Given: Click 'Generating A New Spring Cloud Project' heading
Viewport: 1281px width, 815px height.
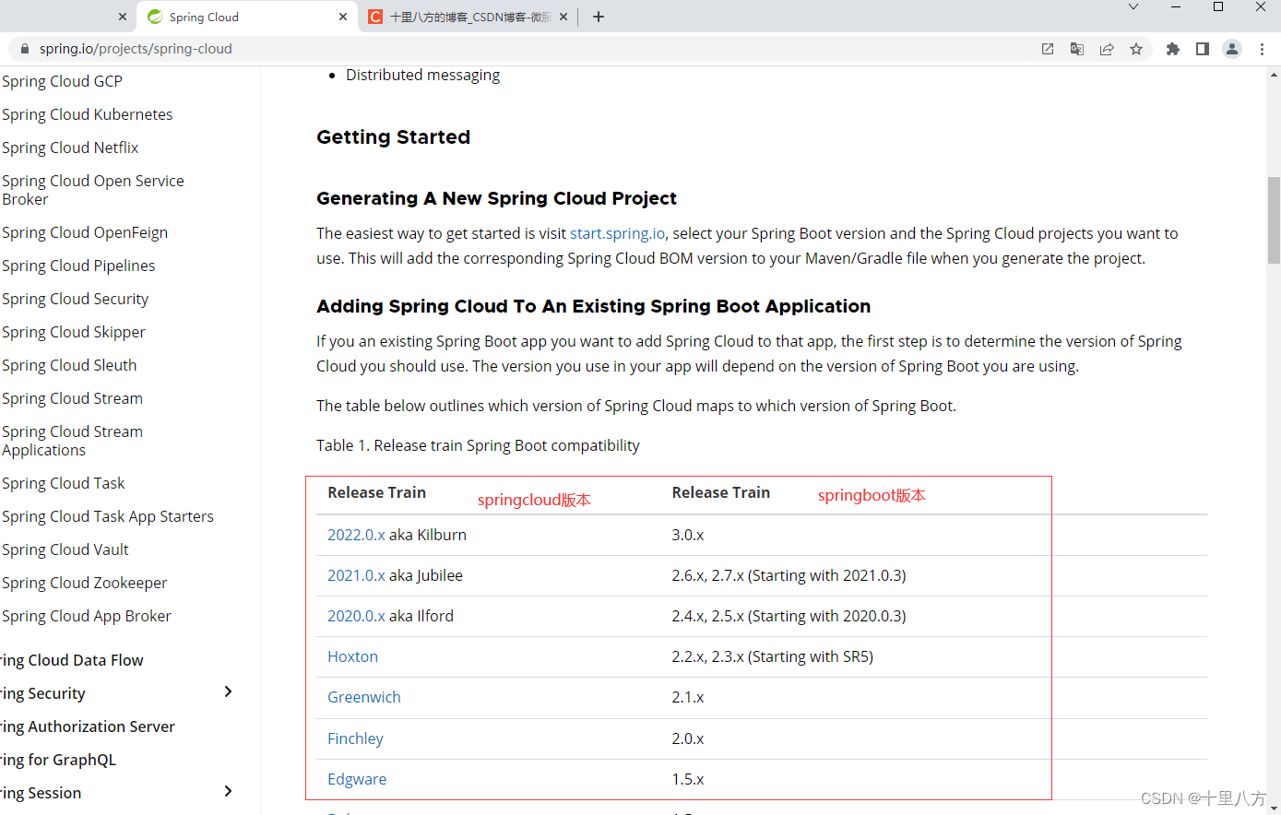Looking at the screenshot, I should [496, 198].
